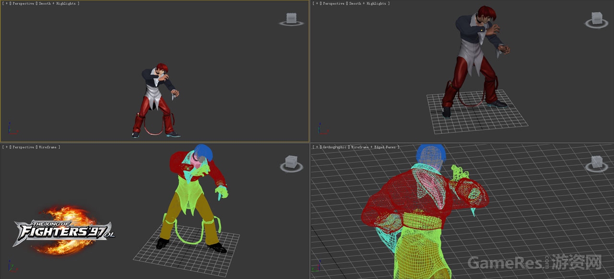Open the Perspective view menu in the active yellow-bordered viewport
The width and height of the screenshot is (614, 279).
23,3
